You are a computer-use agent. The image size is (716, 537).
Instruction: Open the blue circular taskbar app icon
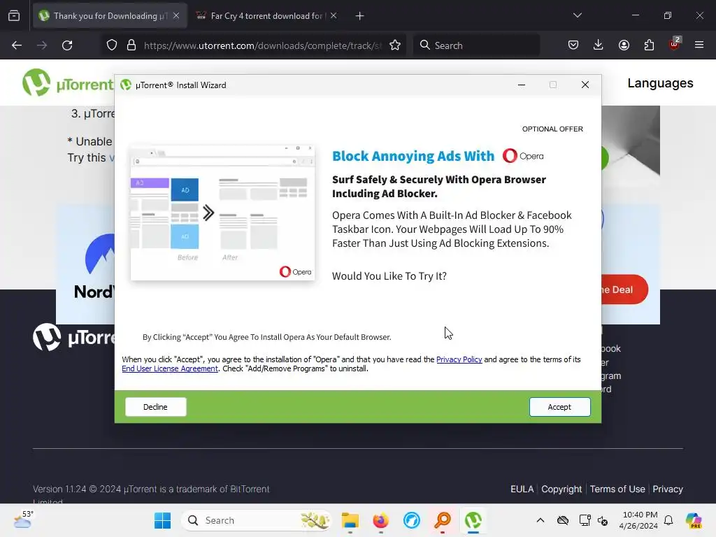point(412,520)
